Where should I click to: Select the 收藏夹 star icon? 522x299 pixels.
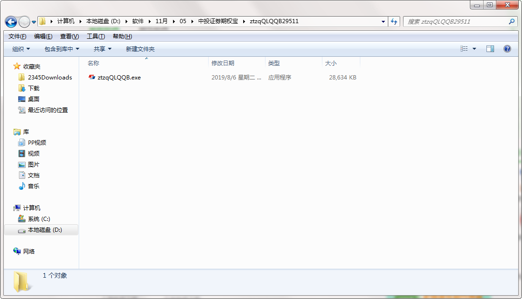(x=17, y=66)
